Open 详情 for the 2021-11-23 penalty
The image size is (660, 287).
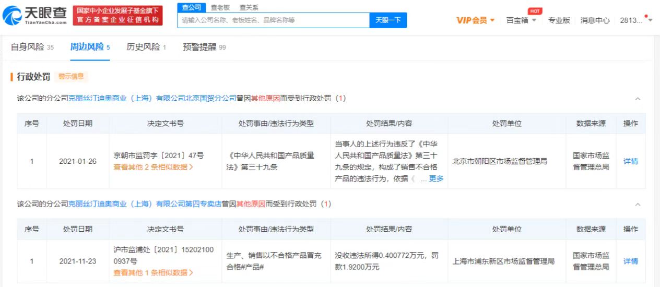click(631, 261)
